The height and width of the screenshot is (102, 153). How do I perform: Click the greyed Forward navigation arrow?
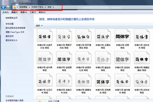[8, 7]
